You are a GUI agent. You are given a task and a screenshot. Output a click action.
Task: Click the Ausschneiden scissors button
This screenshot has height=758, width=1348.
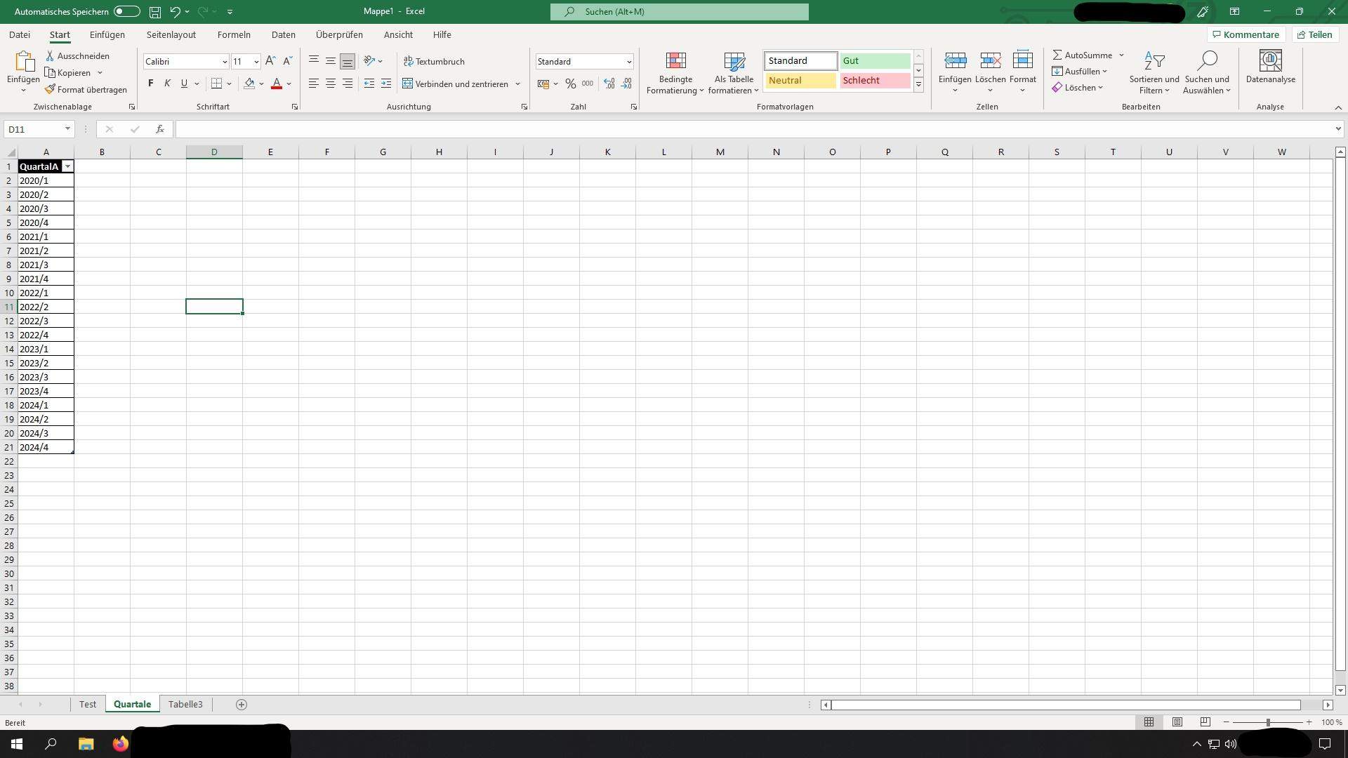tap(77, 55)
